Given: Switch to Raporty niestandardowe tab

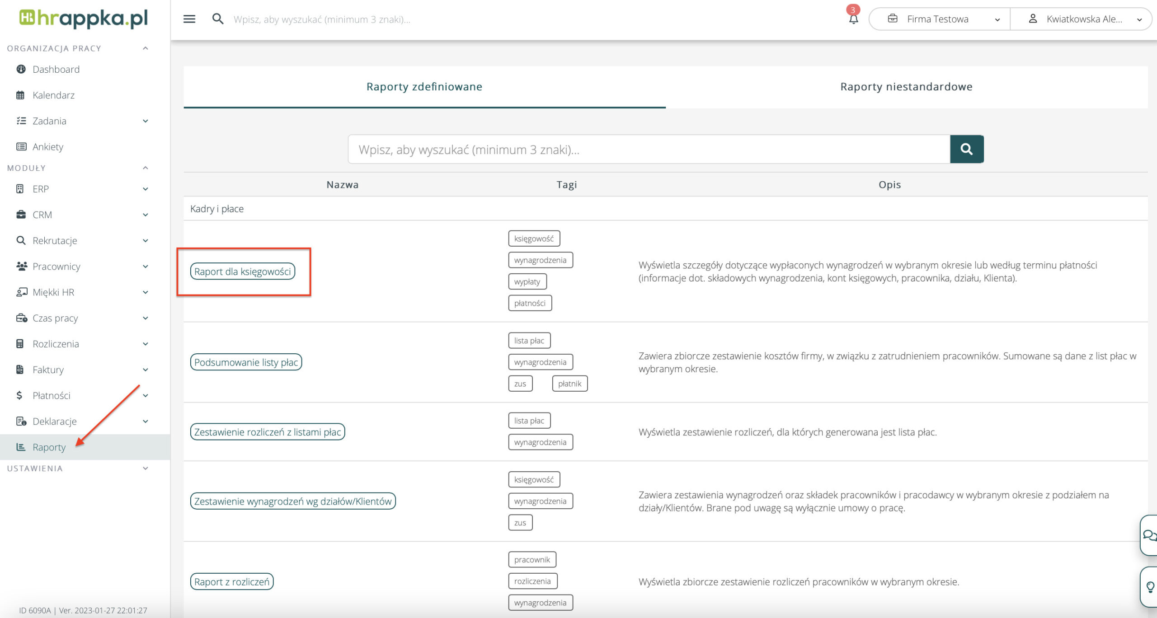Looking at the screenshot, I should click(x=906, y=87).
